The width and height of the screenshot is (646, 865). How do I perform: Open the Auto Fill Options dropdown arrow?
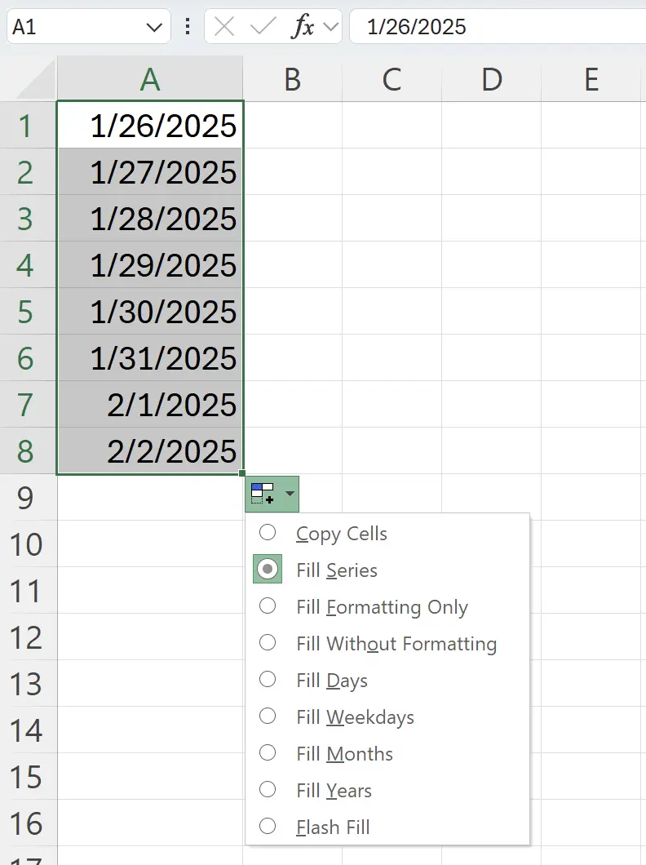tap(290, 494)
